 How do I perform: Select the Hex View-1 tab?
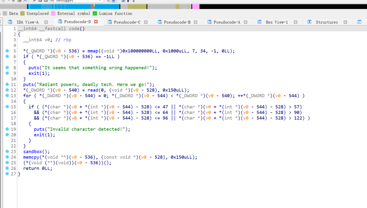pos(276,22)
